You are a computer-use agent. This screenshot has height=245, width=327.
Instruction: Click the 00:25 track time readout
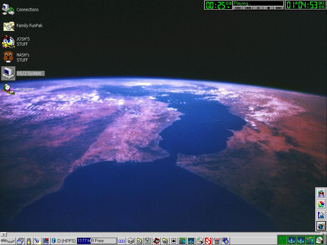[218, 5]
